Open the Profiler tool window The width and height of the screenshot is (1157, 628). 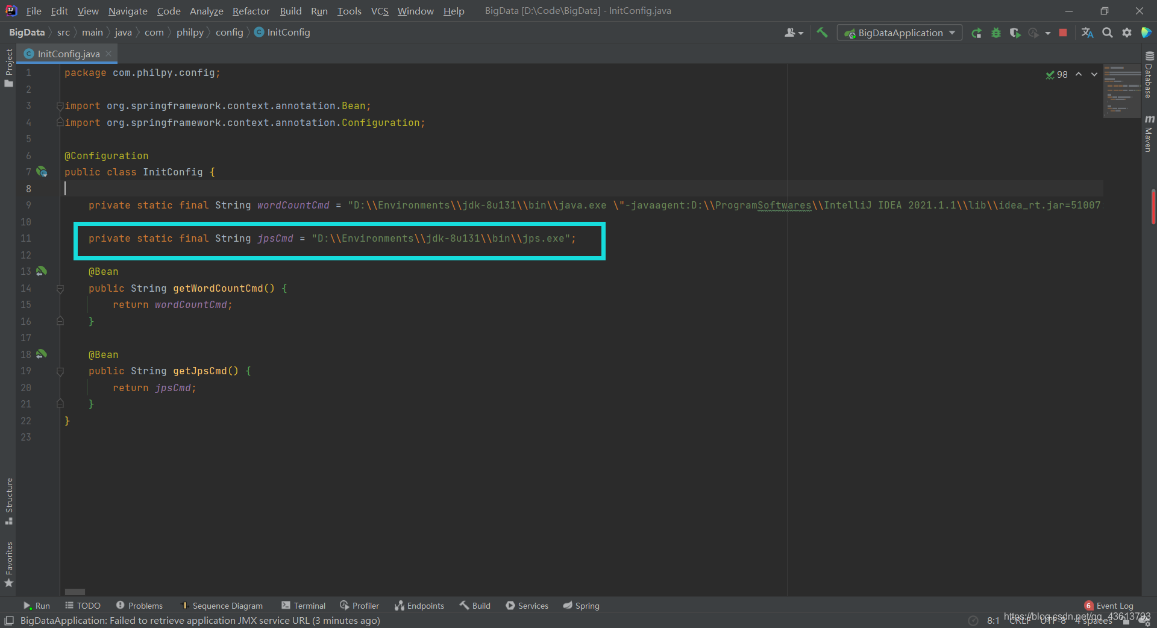(359, 606)
